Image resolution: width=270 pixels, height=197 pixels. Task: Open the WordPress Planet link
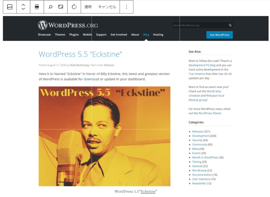(210, 113)
